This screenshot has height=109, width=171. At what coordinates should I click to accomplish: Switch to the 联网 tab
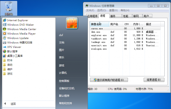(137, 16)
